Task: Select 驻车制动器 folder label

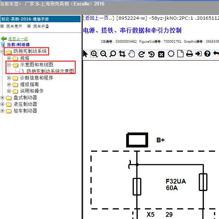Action: point(25,111)
